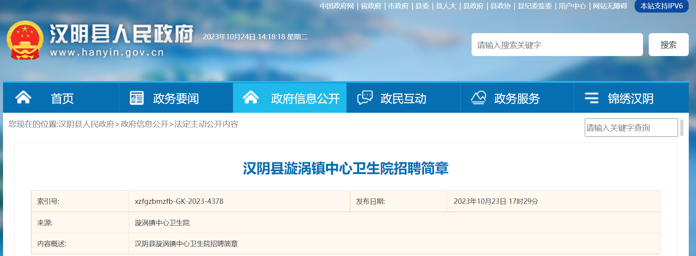Click the house icon beside 政府信息公开
The image size is (696, 256).
(251, 98)
